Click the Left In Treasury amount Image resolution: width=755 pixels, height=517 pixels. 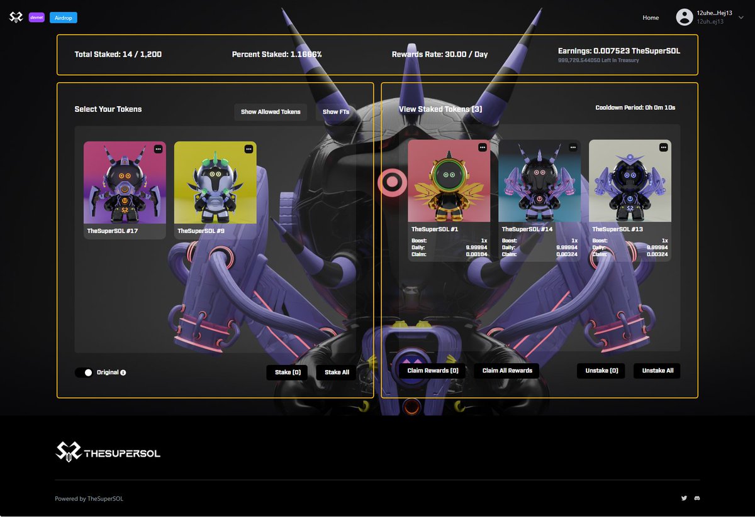point(598,60)
